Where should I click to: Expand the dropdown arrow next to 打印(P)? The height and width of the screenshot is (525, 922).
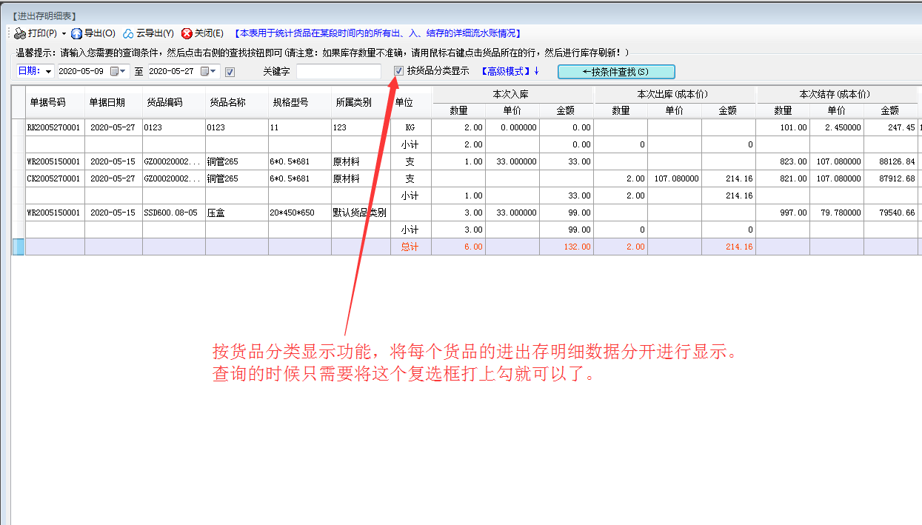coord(63,33)
